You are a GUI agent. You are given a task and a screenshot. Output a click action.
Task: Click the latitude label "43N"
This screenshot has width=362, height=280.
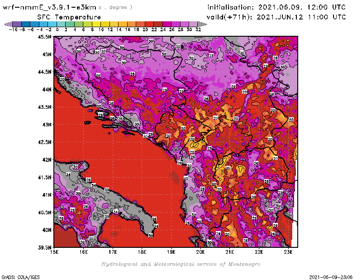47,125
